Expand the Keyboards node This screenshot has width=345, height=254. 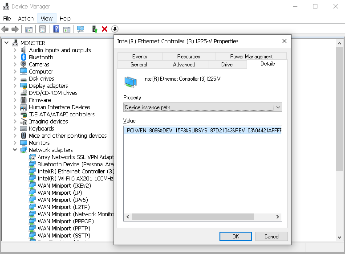pyautogui.click(x=15, y=128)
